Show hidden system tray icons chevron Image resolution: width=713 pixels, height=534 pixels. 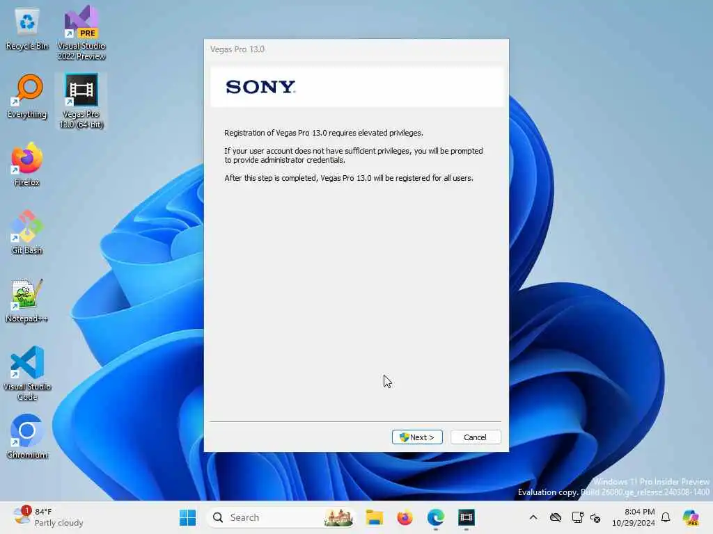[x=533, y=517]
